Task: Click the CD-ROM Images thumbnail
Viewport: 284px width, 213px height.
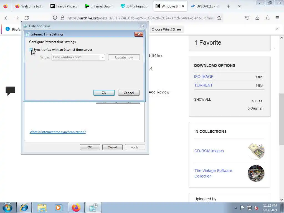Action: point(256,151)
